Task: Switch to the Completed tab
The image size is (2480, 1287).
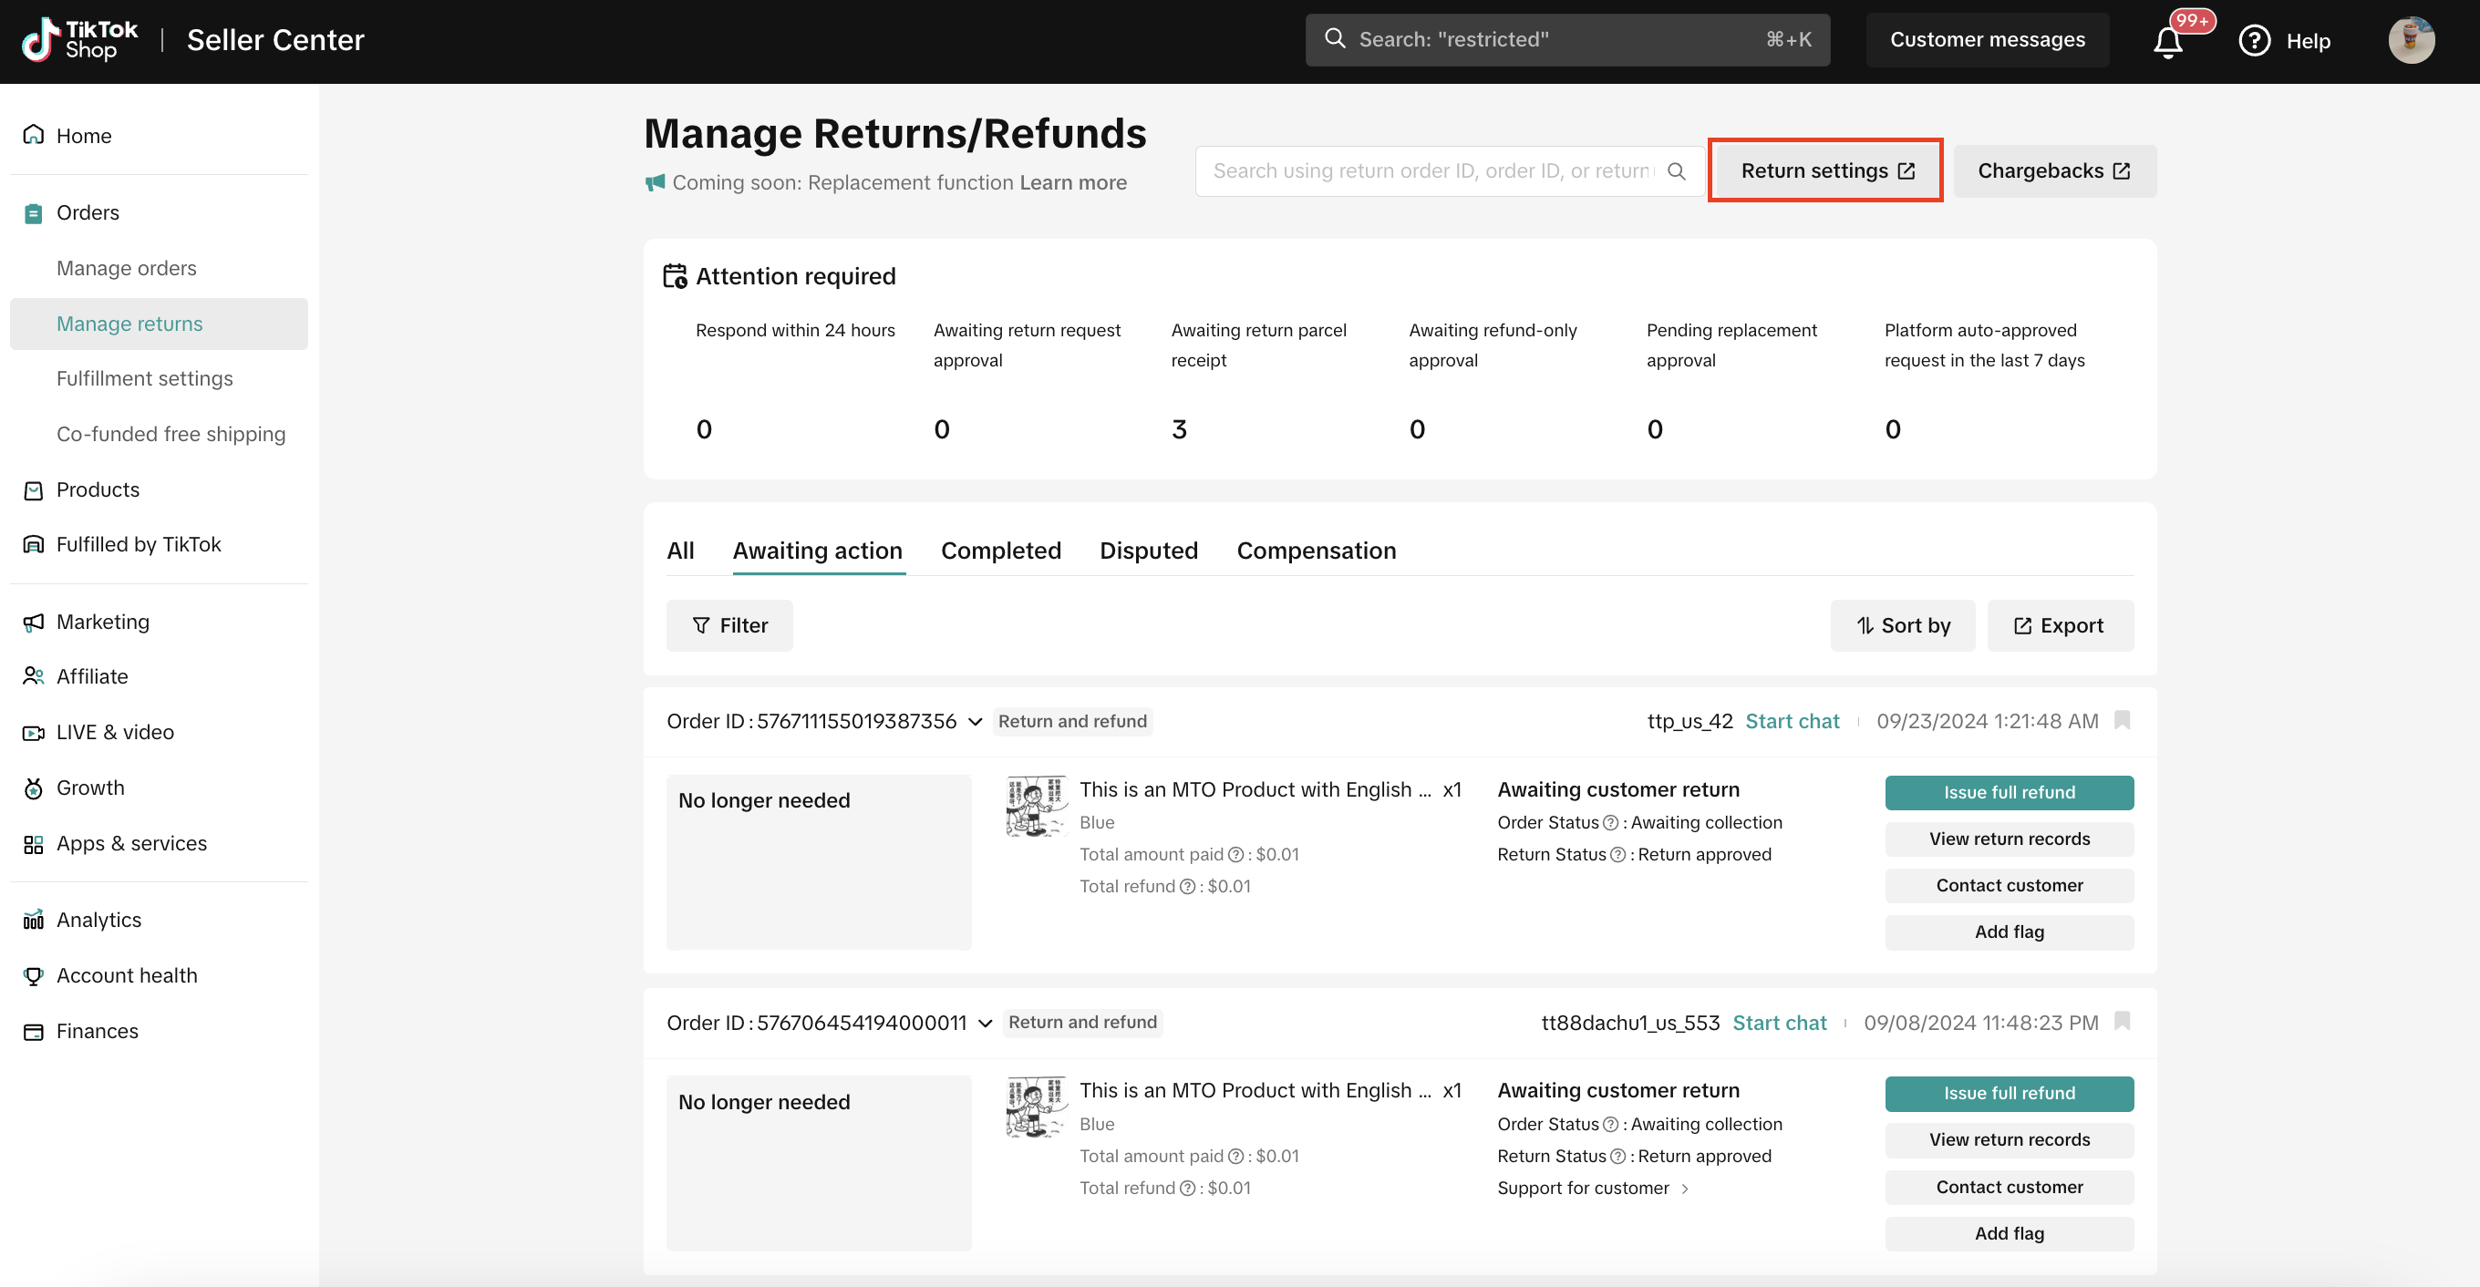Action: click(x=1000, y=551)
